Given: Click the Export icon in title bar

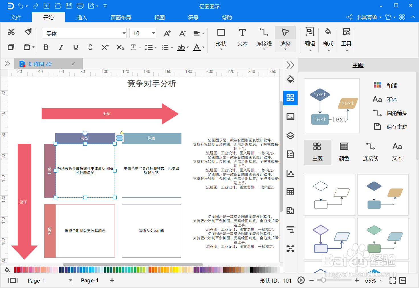Looking at the screenshot, I should [91, 6].
